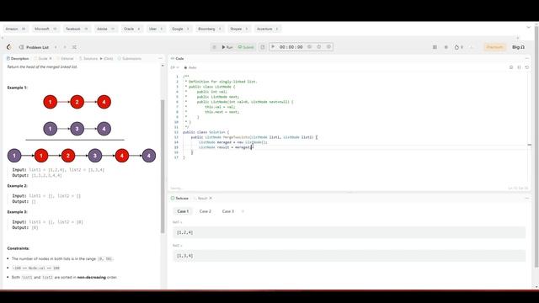
Task: Open description panel more options menu
Action: [x=160, y=59]
